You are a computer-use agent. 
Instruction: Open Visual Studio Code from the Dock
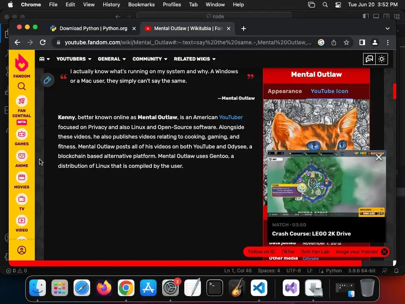(x=259, y=288)
